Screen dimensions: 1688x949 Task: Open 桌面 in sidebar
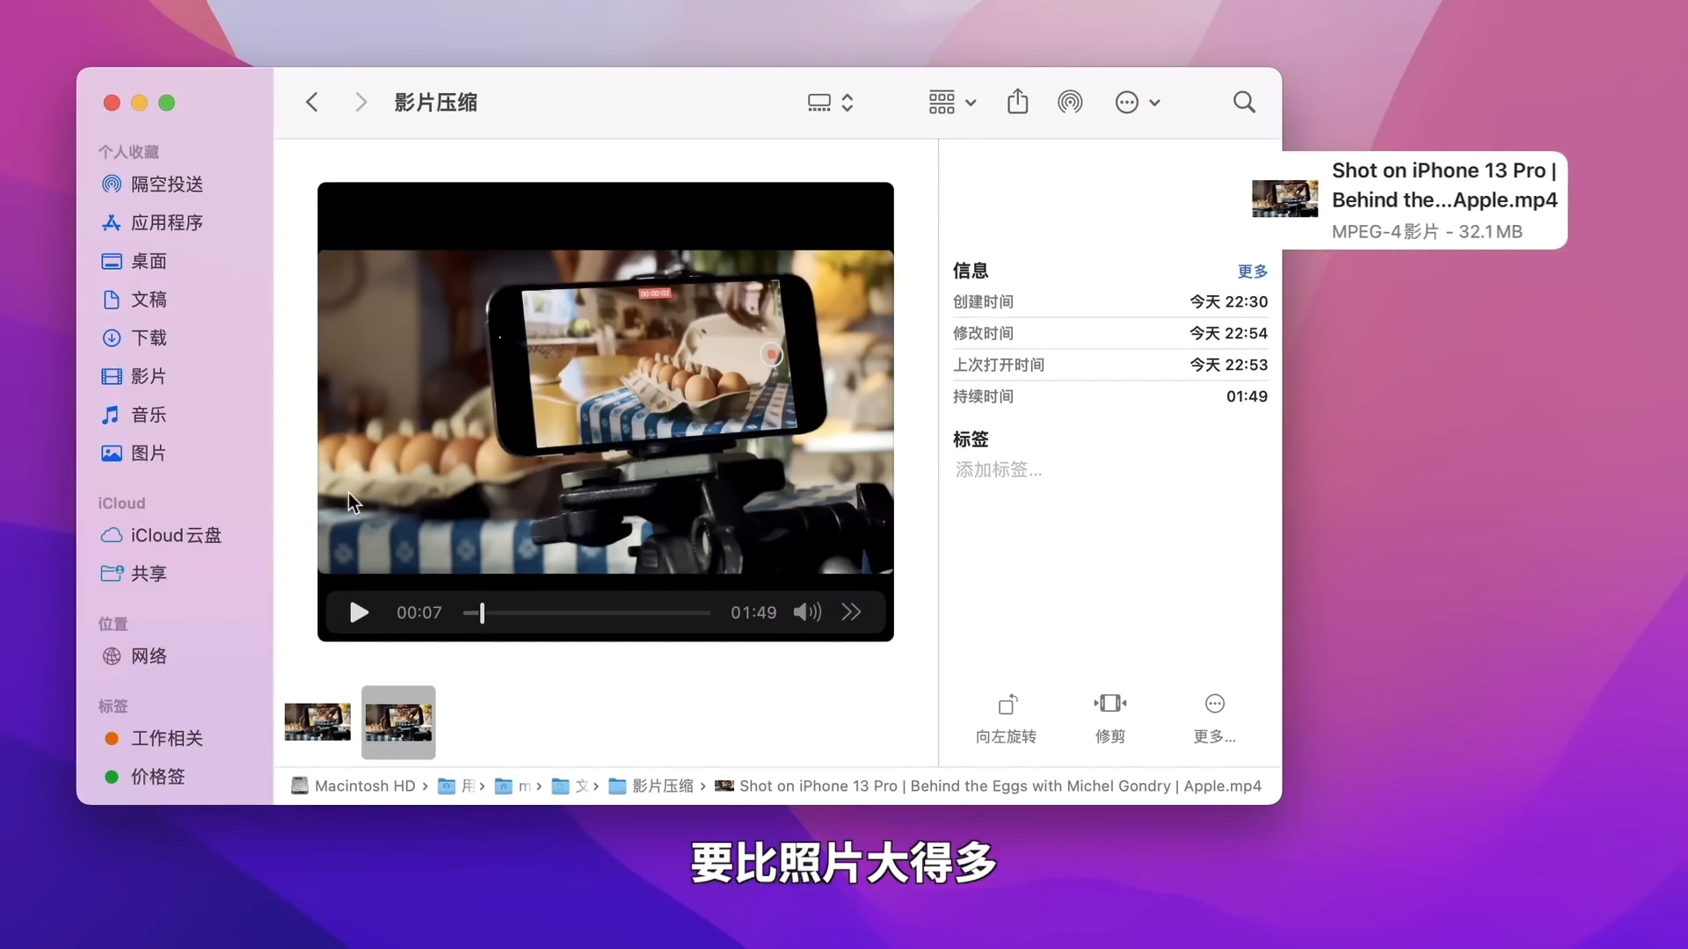click(x=149, y=261)
